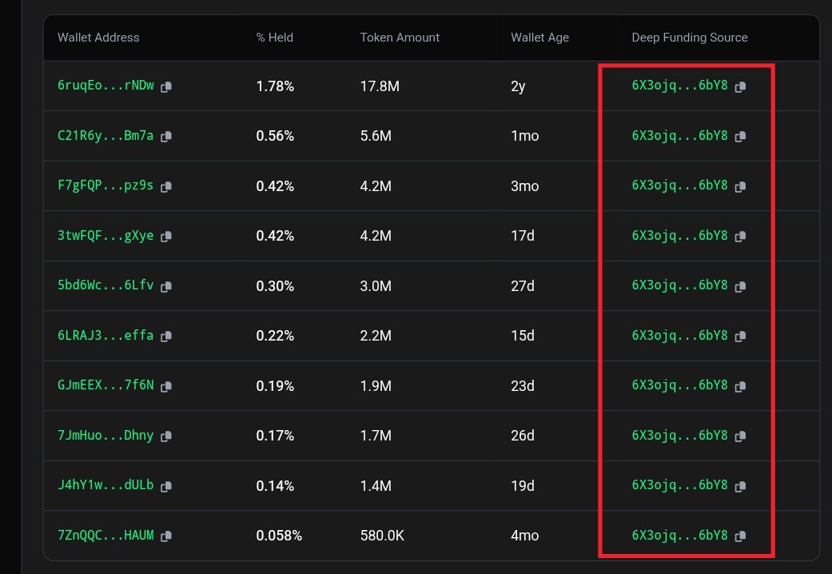Image resolution: width=832 pixels, height=574 pixels.
Task: Copy funding source in C21R6y...Bm7a row
Action: [x=740, y=137]
